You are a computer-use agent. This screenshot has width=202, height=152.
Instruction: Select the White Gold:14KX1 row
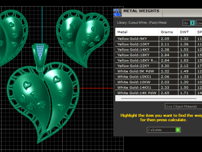pyautogui.click(x=159, y=87)
